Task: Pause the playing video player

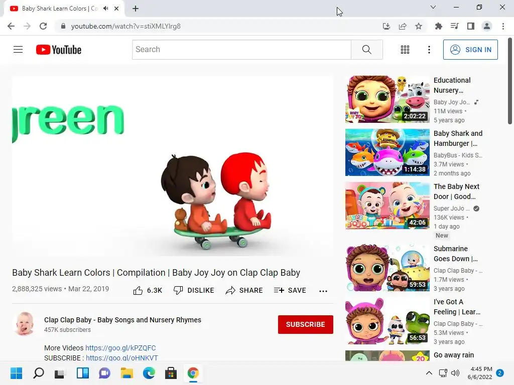Action: (x=173, y=166)
